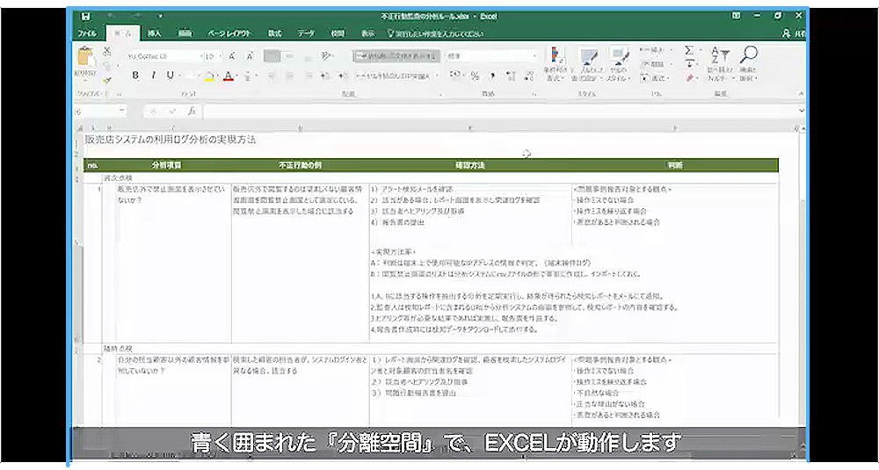879x470 pixels.
Task: Activate the Format Painter brush
Action: [x=106, y=80]
